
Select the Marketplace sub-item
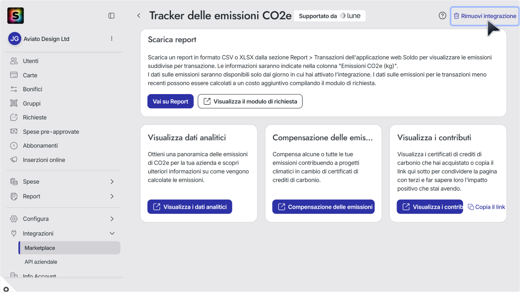(69, 248)
